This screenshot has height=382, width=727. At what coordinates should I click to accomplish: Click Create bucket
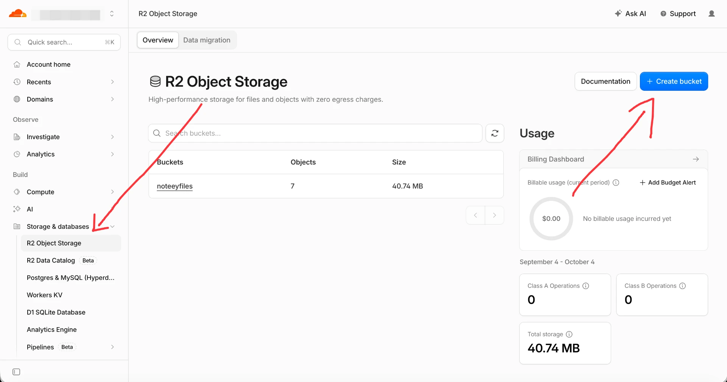click(x=674, y=81)
